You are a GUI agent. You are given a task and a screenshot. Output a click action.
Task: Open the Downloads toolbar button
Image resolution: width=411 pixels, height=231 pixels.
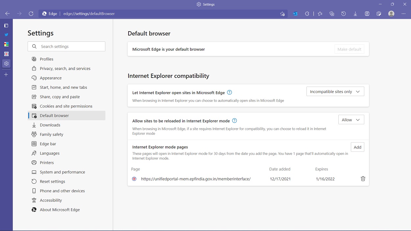(355, 14)
